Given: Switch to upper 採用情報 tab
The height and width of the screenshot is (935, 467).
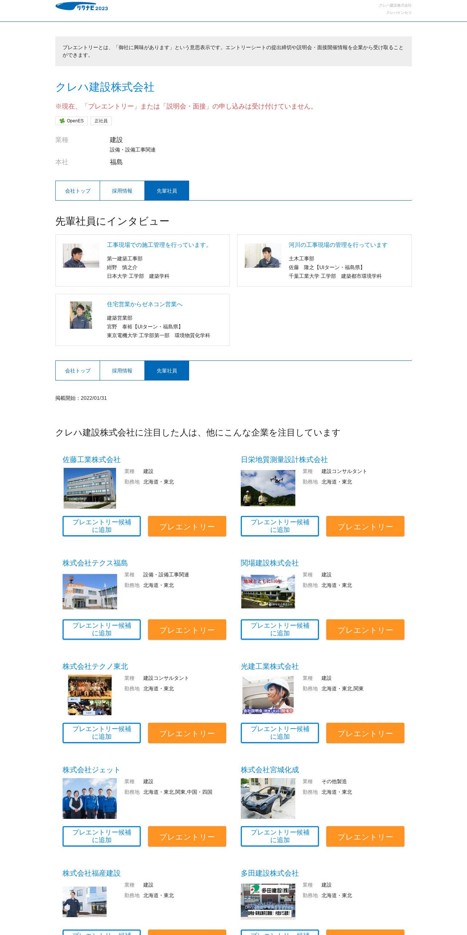Looking at the screenshot, I should tap(122, 191).
